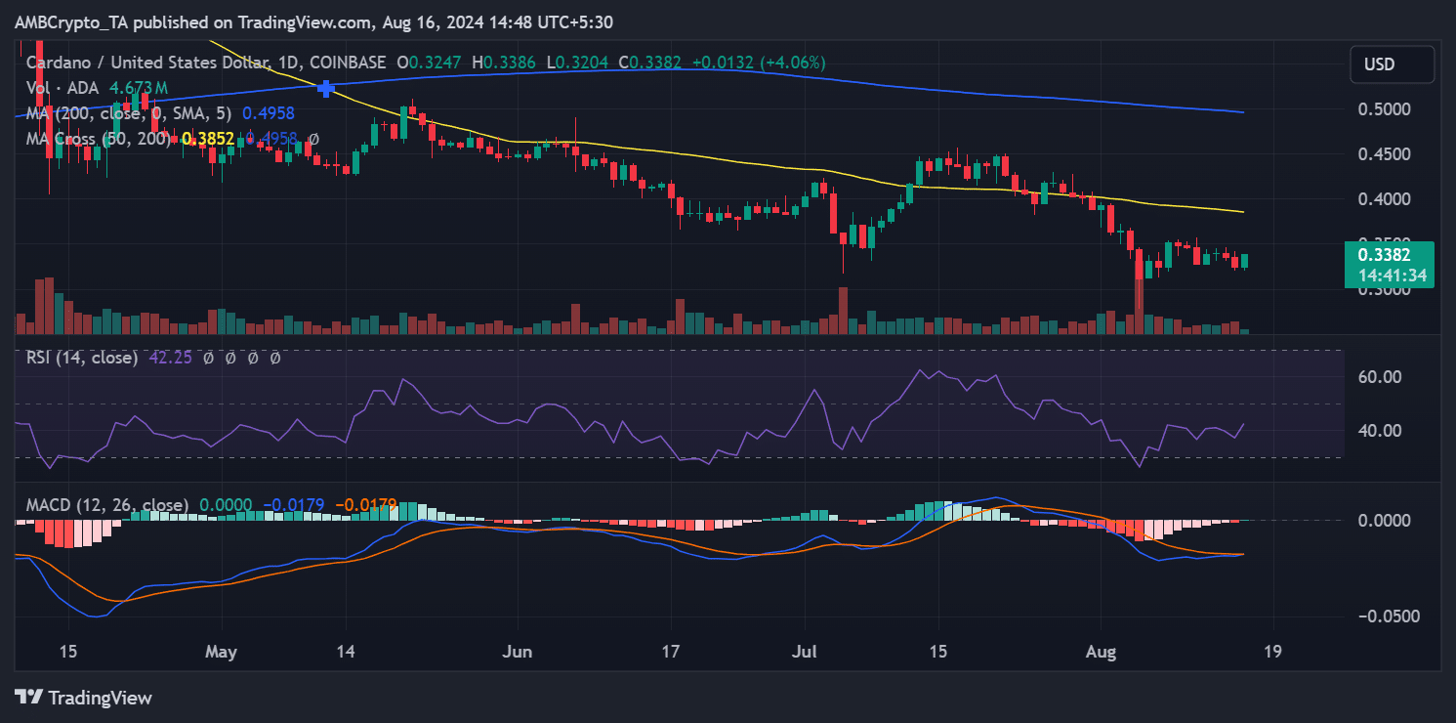Image resolution: width=1456 pixels, height=723 pixels.
Task: Click the current price label 0.3382
Action: [x=1385, y=255]
